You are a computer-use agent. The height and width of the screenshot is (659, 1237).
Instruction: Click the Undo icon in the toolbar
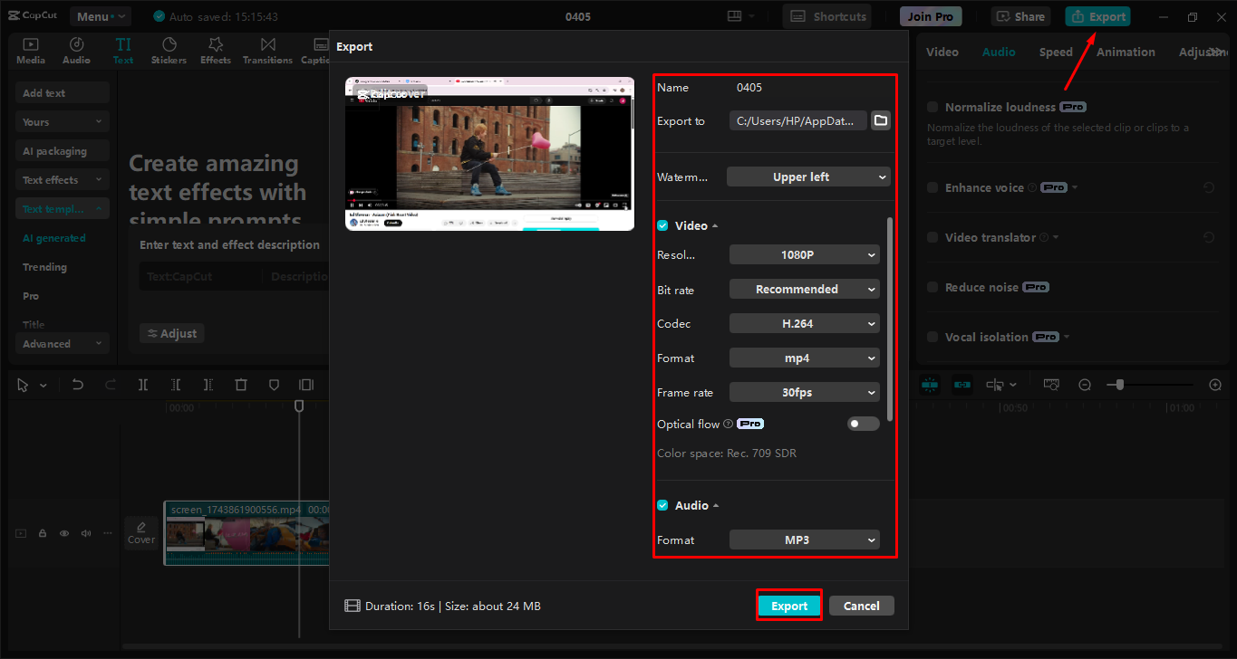[x=77, y=384]
